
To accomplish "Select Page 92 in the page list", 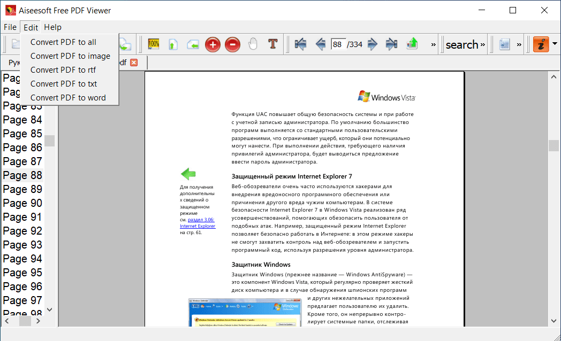I will (22, 231).
